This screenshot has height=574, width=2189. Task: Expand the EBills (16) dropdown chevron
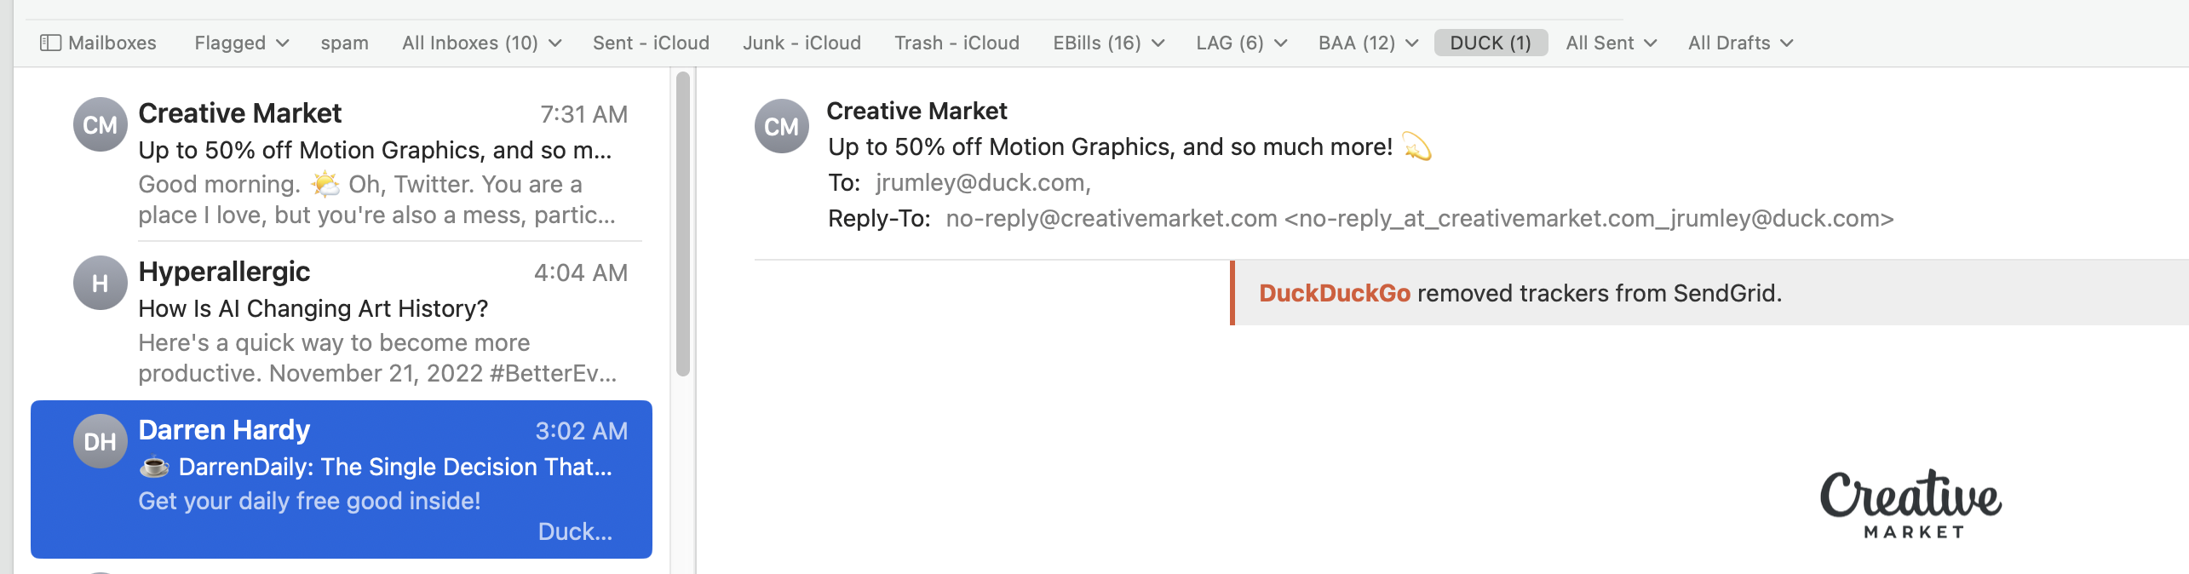[1158, 43]
